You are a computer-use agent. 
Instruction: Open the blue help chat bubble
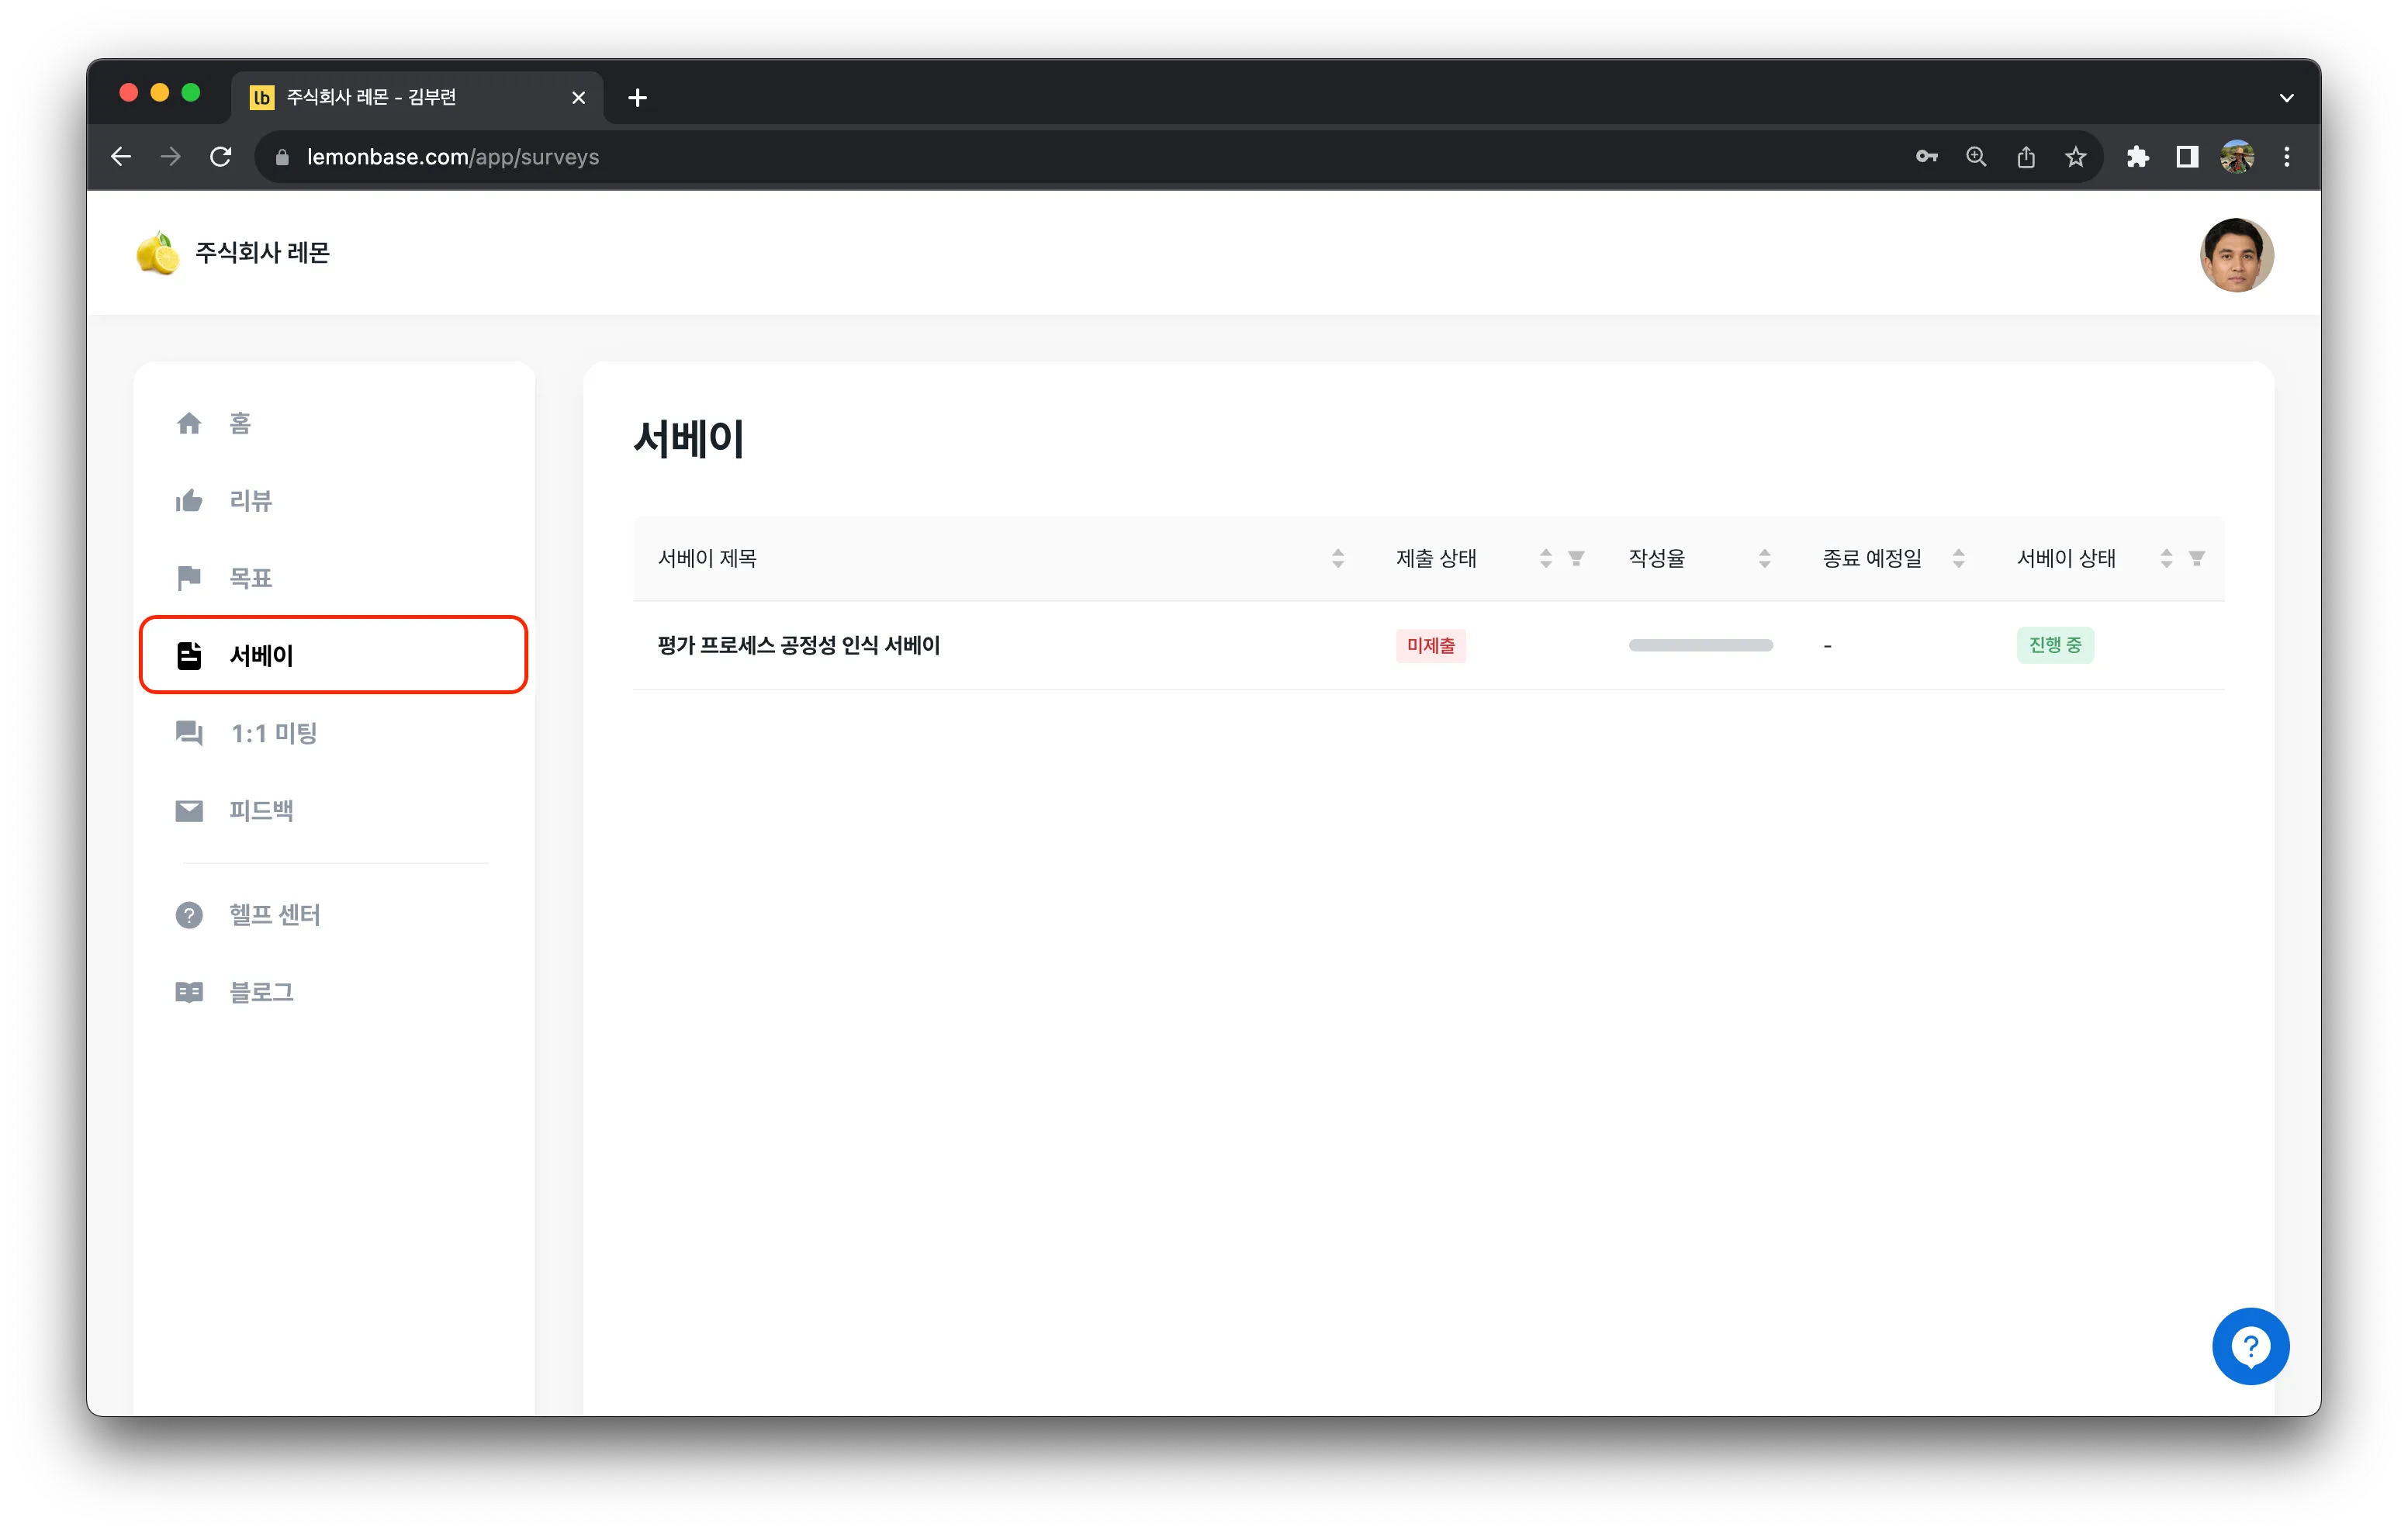click(x=2250, y=1346)
